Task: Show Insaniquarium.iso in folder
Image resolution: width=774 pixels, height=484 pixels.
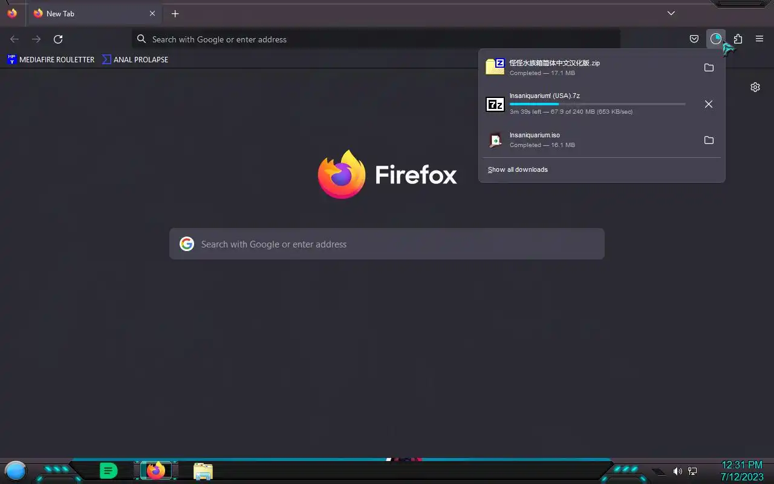Action: pyautogui.click(x=709, y=140)
